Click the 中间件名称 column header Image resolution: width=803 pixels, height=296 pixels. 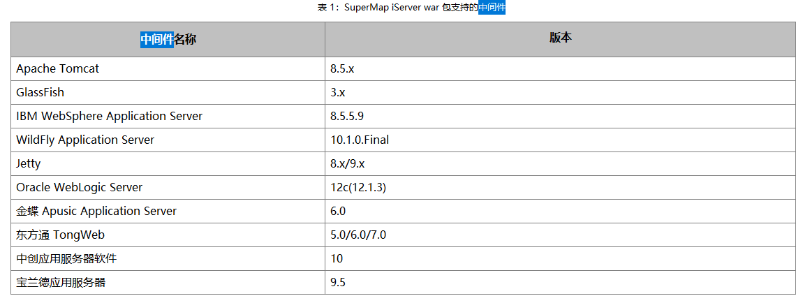pyautogui.click(x=168, y=39)
